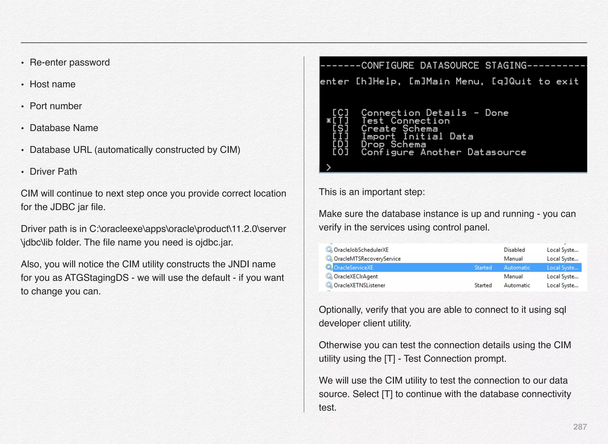Click the Started status of OracleServiceXE
Image resolution: width=608 pixels, height=444 pixels.
tap(483, 268)
